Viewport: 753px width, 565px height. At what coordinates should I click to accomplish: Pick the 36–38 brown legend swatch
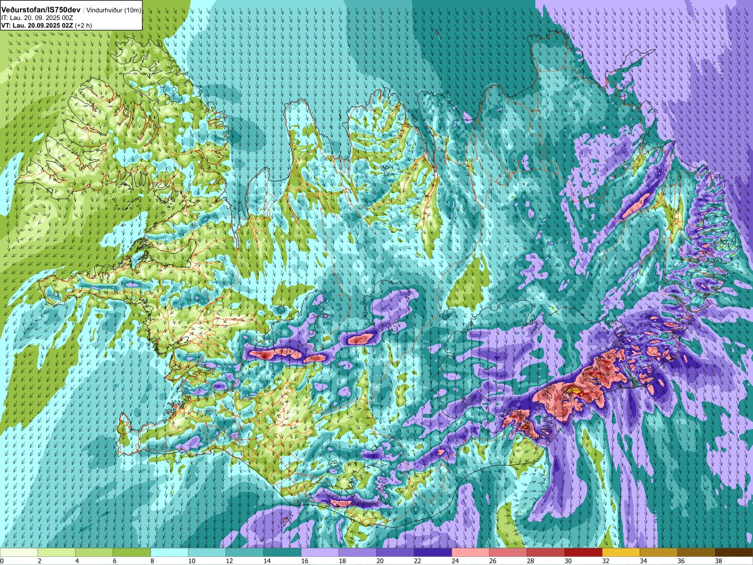click(x=697, y=553)
